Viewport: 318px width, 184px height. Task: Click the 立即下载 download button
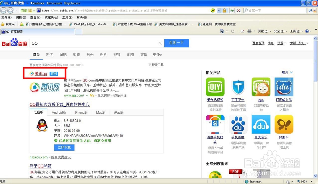point(64,147)
